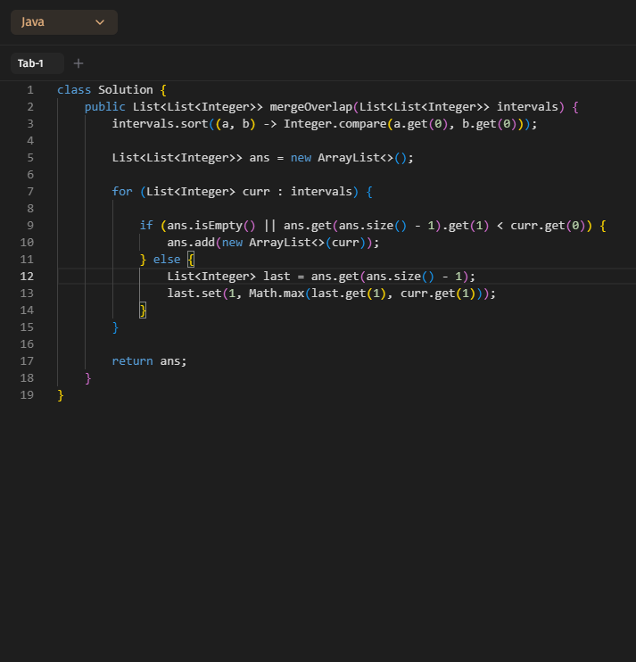Click 'Solution' class name on line 1
The width and height of the screenshot is (636, 662).
click(x=126, y=90)
